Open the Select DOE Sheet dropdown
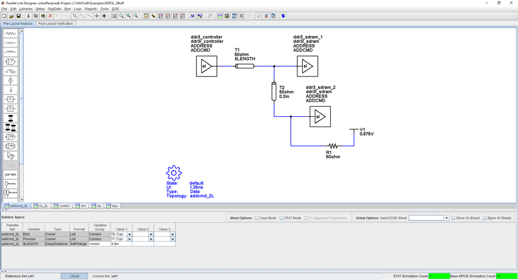The image size is (518, 280). click(446, 218)
